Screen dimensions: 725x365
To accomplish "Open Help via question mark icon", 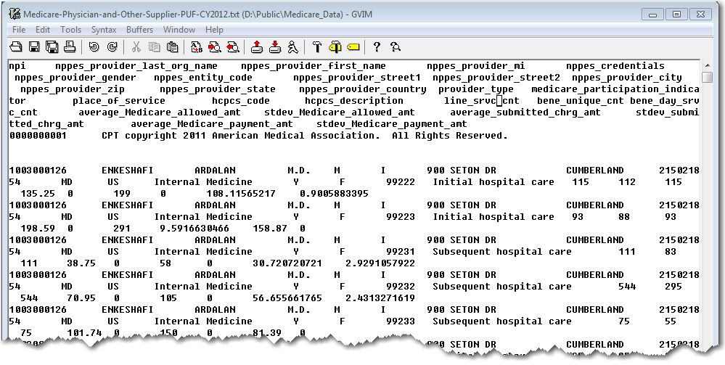I will [x=377, y=47].
